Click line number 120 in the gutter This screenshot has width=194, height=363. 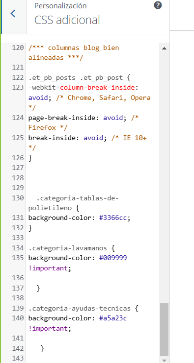coord(18,48)
